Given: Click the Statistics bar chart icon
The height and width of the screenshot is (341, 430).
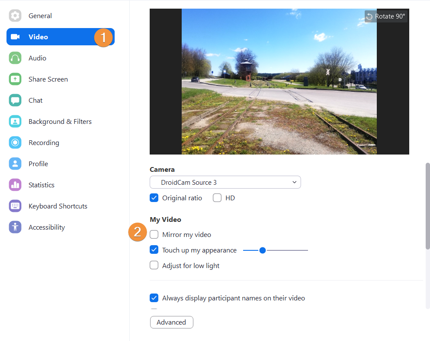Looking at the screenshot, I should 15,185.
